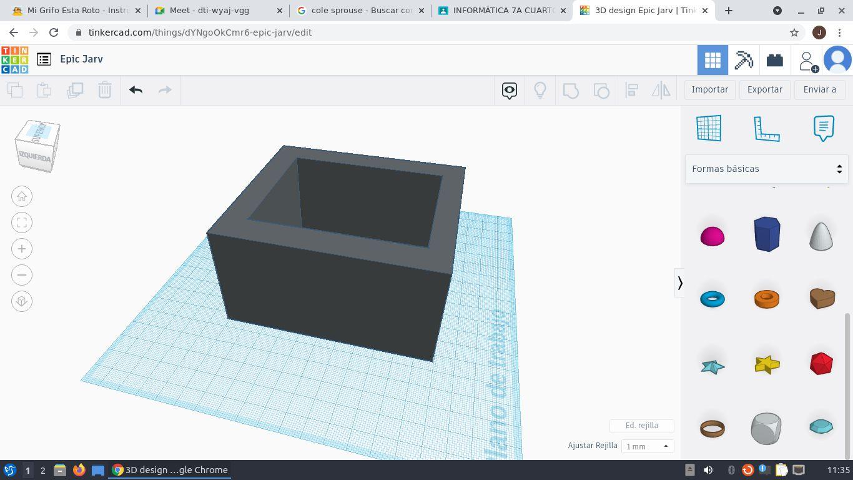The height and width of the screenshot is (480, 853).
Task: Undo the last action
Action: click(x=136, y=90)
